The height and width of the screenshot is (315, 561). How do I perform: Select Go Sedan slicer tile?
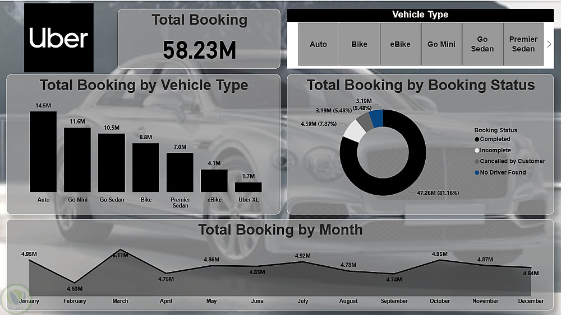point(482,44)
